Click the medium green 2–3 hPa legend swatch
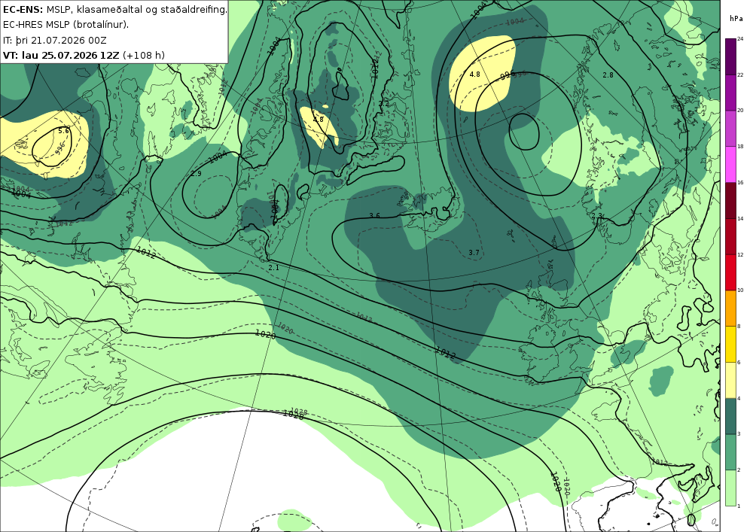 tap(730, 452)
